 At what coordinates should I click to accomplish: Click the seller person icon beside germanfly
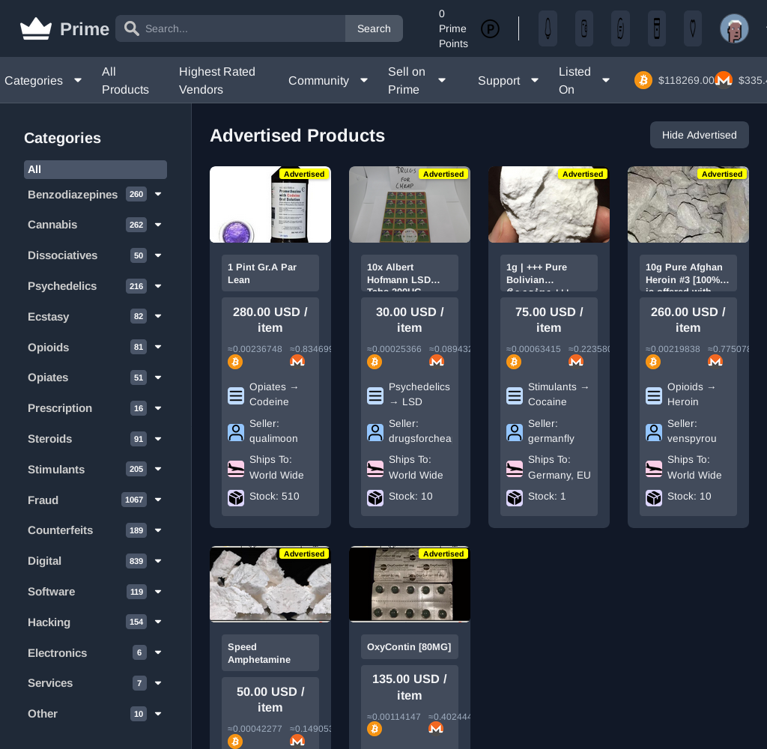tap(515, 432)
